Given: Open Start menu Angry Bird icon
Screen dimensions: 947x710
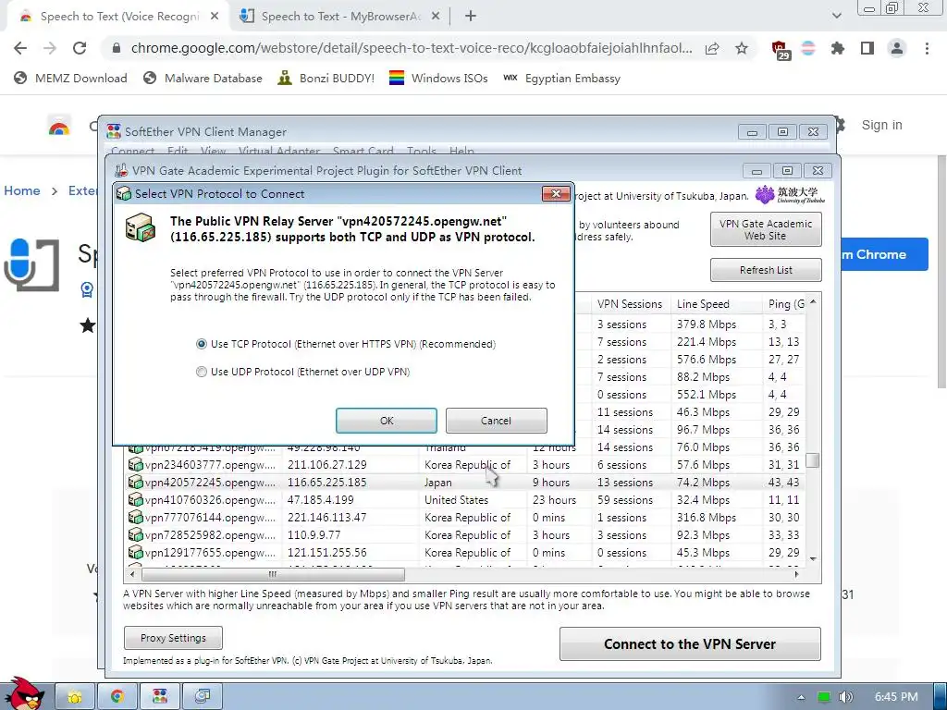Looking at the screenshot, I should [x=23, y=693].
